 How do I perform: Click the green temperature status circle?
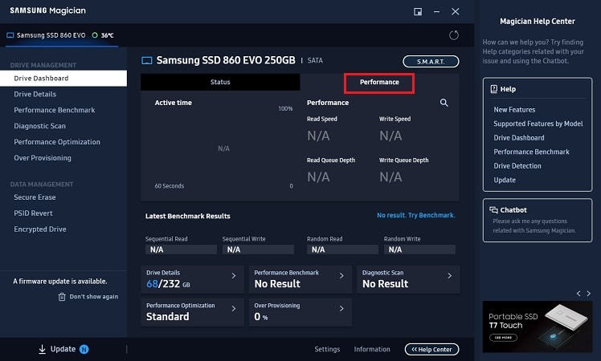pos(95,35)
